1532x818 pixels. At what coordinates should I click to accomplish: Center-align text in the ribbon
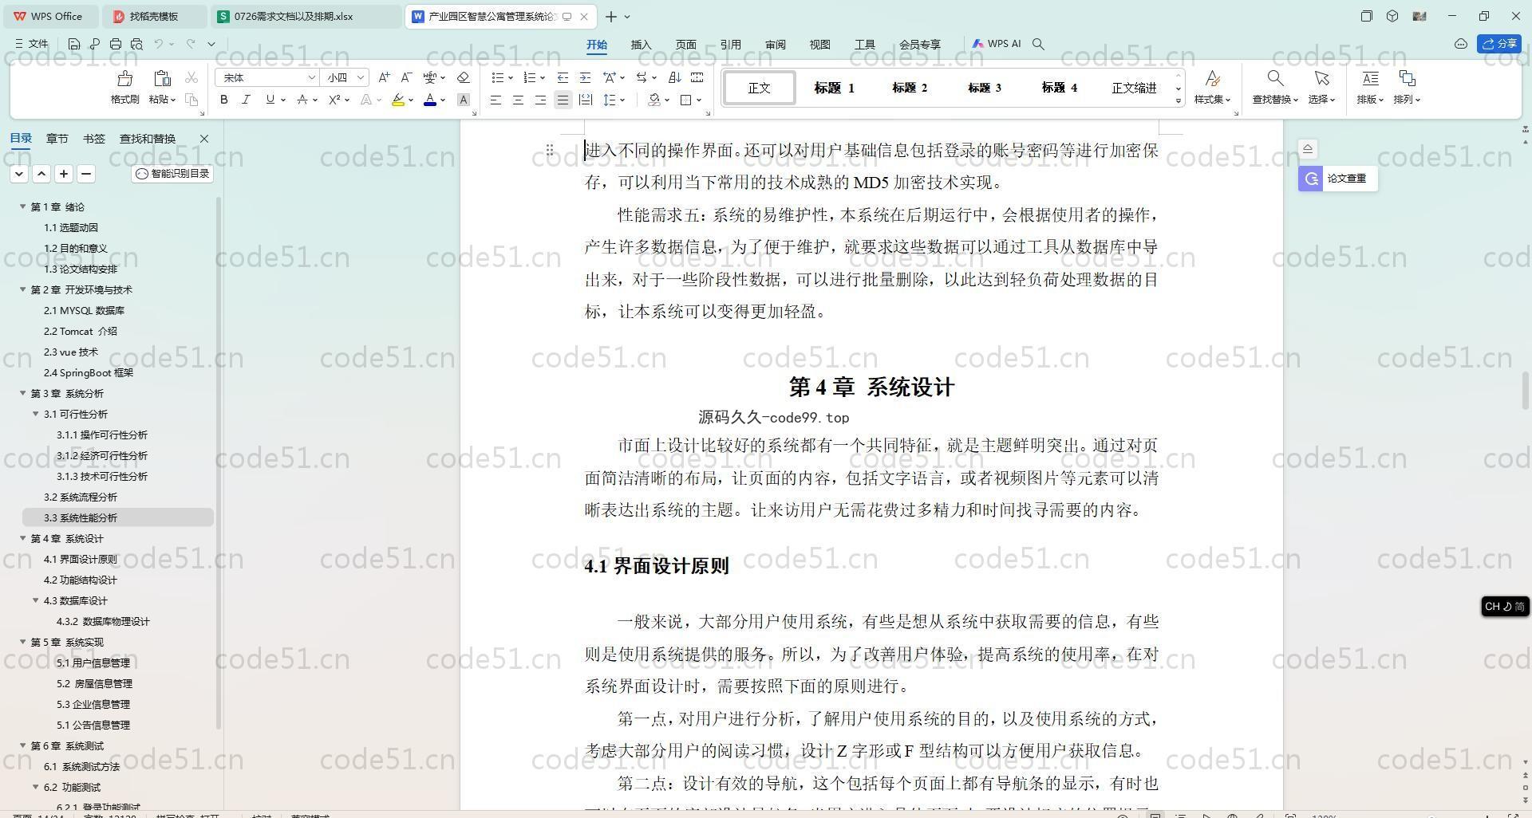click(518, 100)
